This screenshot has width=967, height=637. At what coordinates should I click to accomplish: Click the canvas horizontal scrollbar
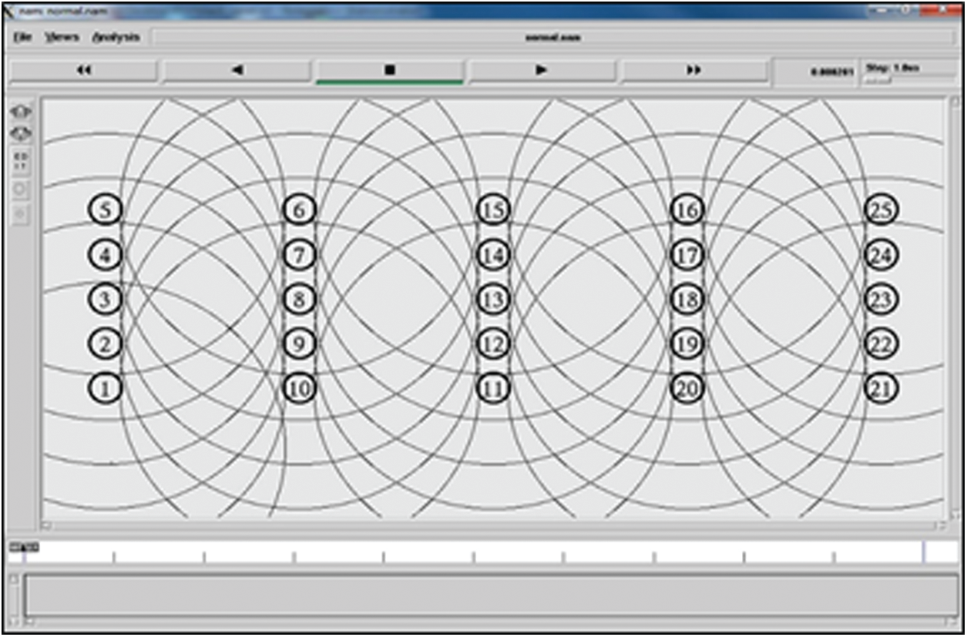[493, 526]
